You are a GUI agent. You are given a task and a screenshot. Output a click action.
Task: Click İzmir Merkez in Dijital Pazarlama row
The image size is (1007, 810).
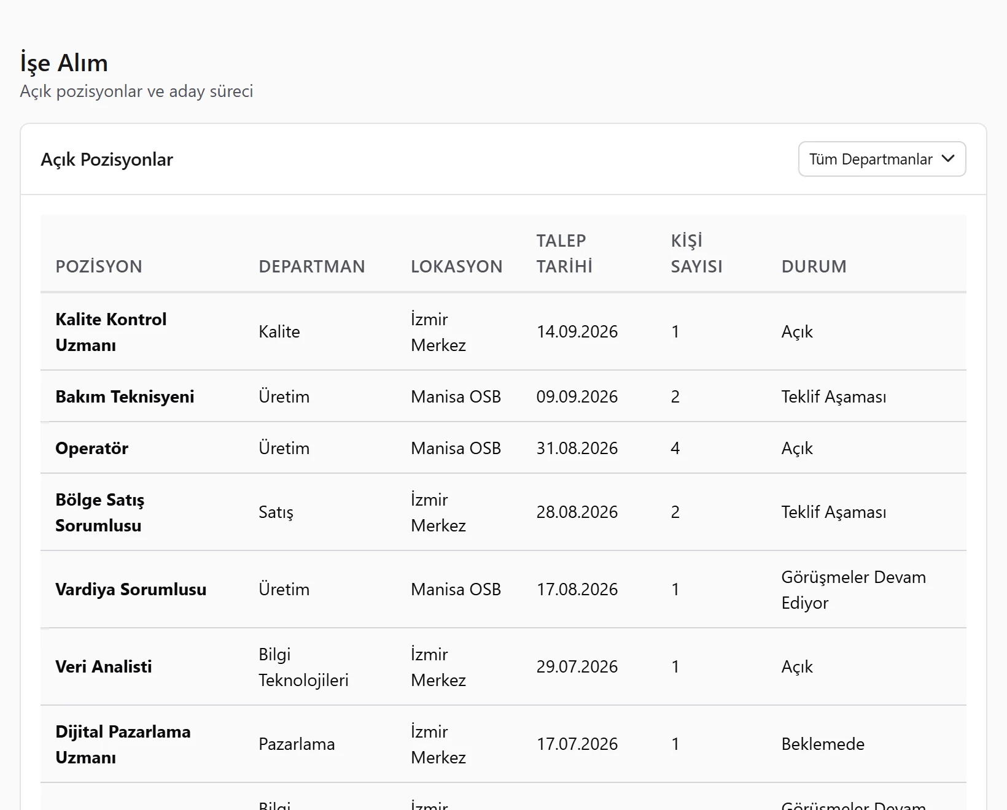click(x=438, y=744)
